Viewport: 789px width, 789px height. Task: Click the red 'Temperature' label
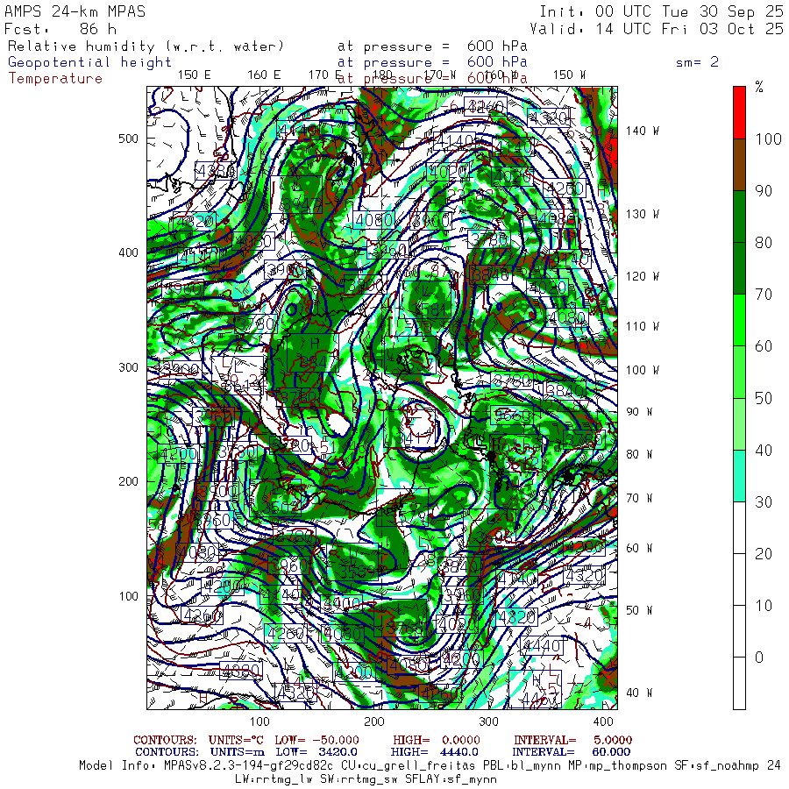55,79
